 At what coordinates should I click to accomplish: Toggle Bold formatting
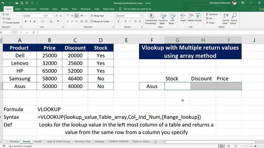pyautogui.click(x=26, y=21)
